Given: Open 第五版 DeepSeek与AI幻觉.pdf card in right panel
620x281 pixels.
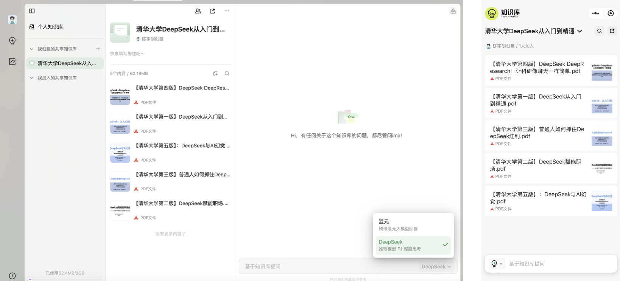Looking at the screenshot, I should coord(551,201).
